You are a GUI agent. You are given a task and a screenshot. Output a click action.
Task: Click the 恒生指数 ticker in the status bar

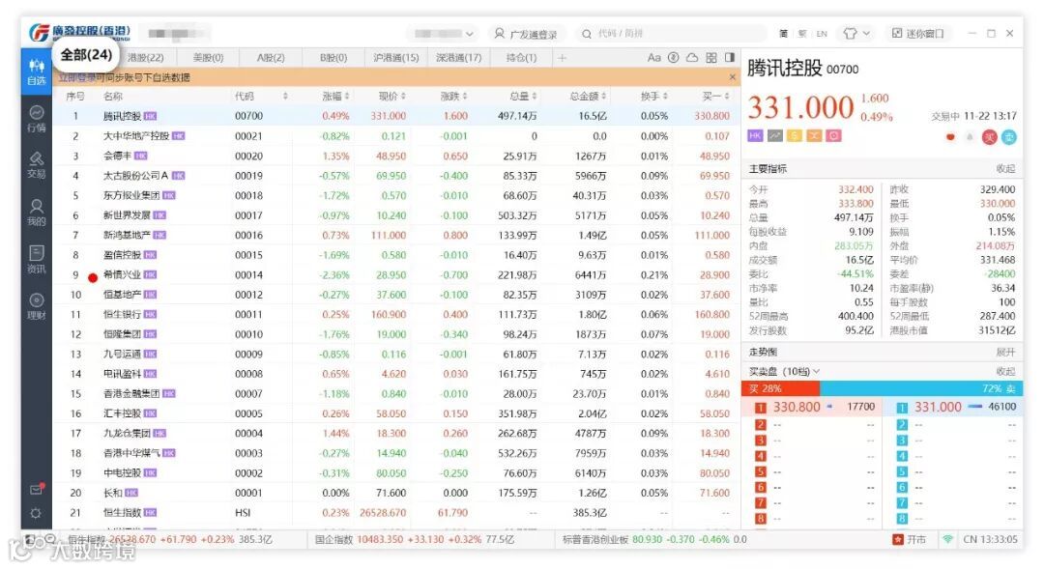pyautogui.click(x=169, y=540)
